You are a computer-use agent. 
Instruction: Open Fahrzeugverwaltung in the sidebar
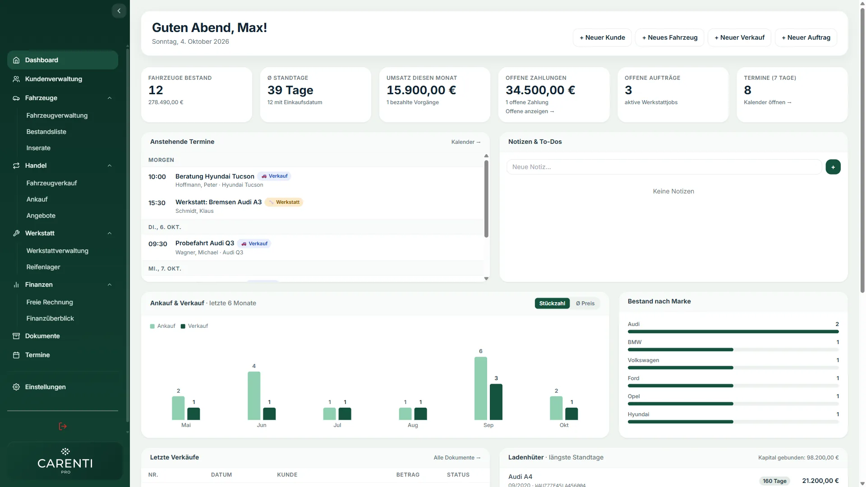point(57,115)
